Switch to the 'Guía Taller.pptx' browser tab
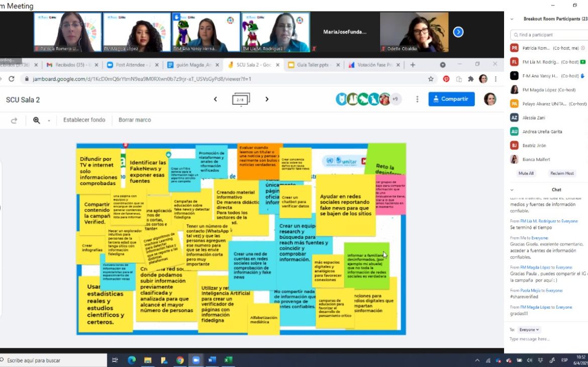Viewport: 588px width, 367px height. coord(310,65)
